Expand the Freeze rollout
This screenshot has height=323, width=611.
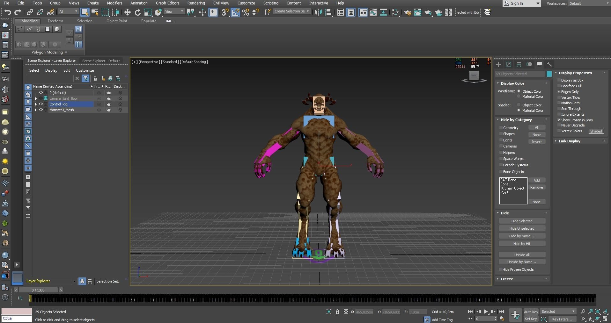507,279
